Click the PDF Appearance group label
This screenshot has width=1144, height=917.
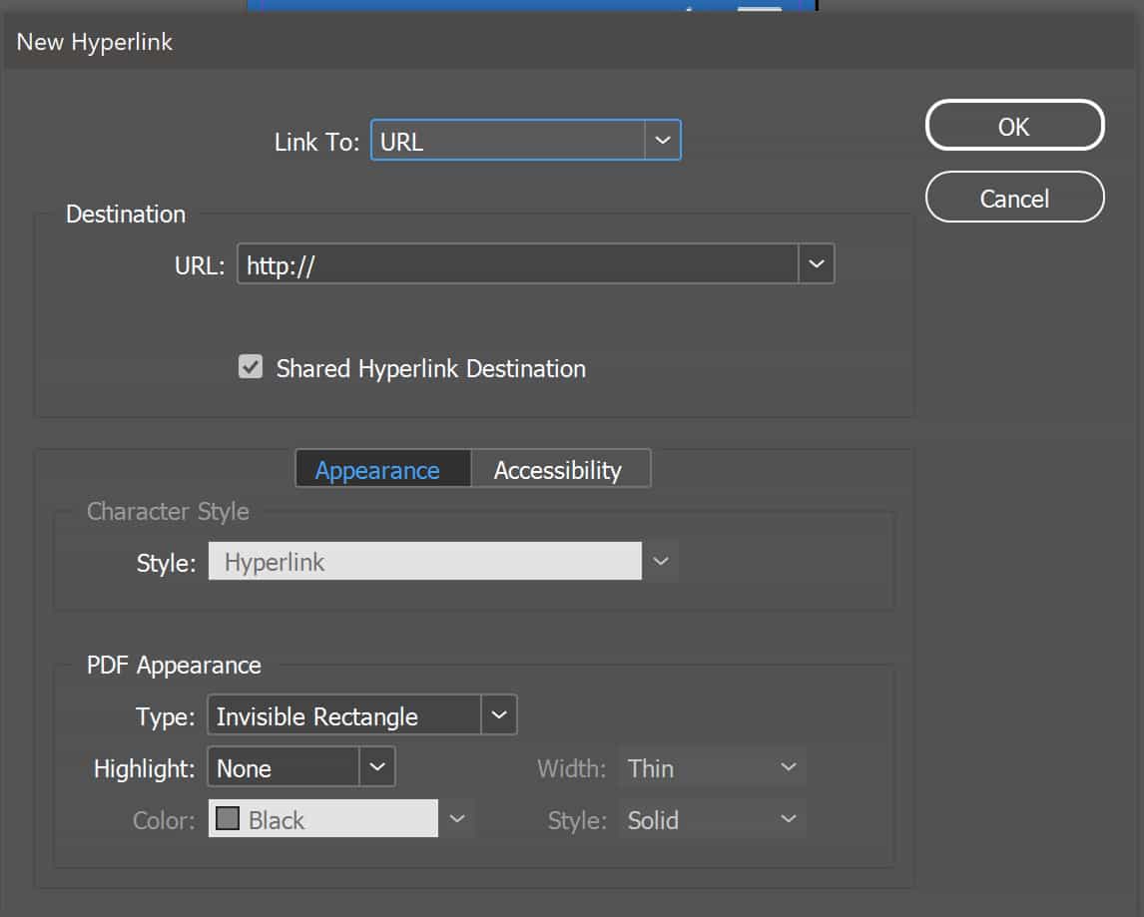point(174,666)
